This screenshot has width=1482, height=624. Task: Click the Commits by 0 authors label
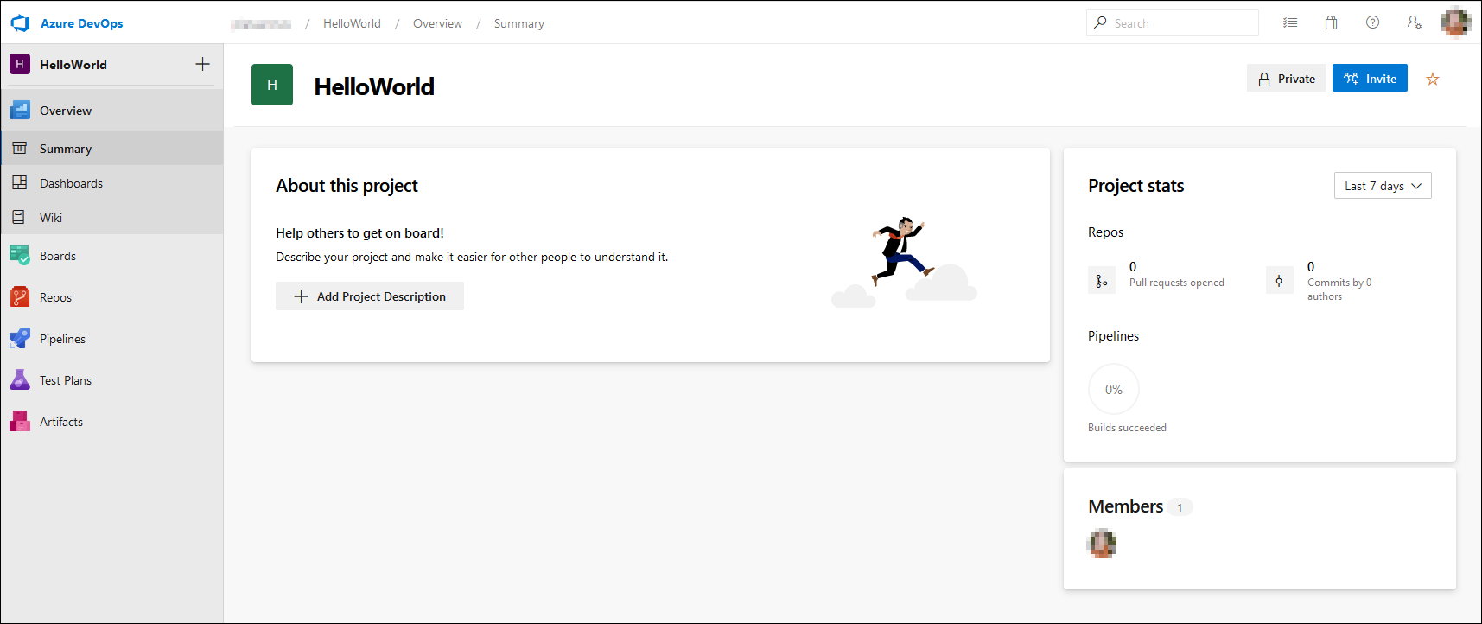[1339, 290]
